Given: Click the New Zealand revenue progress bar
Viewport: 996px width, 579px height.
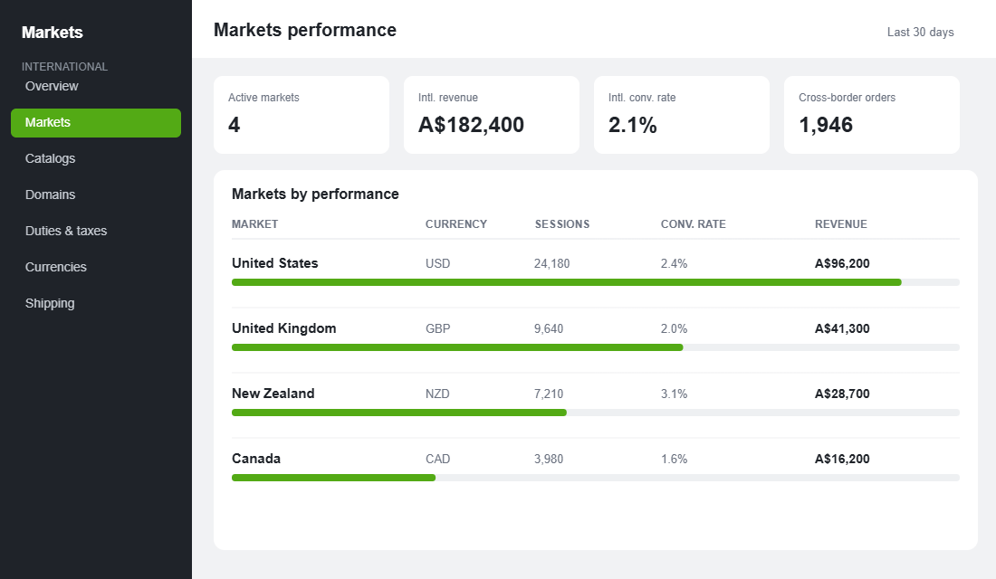Looking at the screenshot, I should (x=595, y=413).
